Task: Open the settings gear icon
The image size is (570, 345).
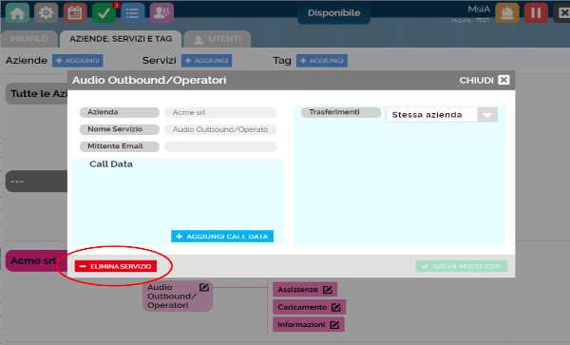Action: click(x=47, y=13)
